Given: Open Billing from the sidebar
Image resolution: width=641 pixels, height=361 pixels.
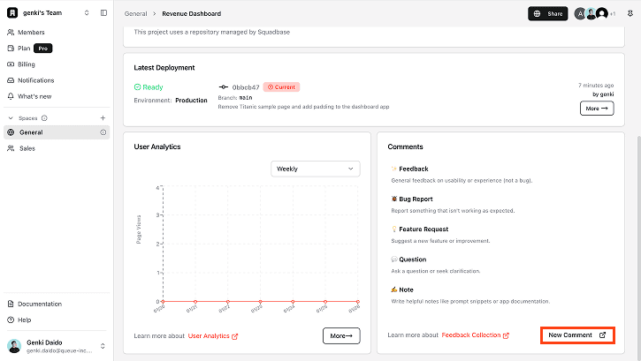Looking at the screenshot, I should click(27, 64).
